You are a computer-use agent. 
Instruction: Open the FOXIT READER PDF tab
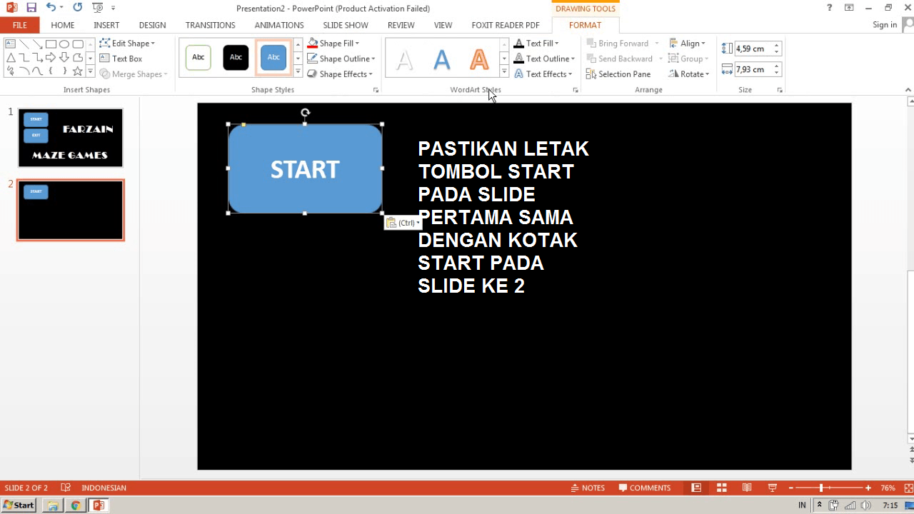tap(506, 25)
